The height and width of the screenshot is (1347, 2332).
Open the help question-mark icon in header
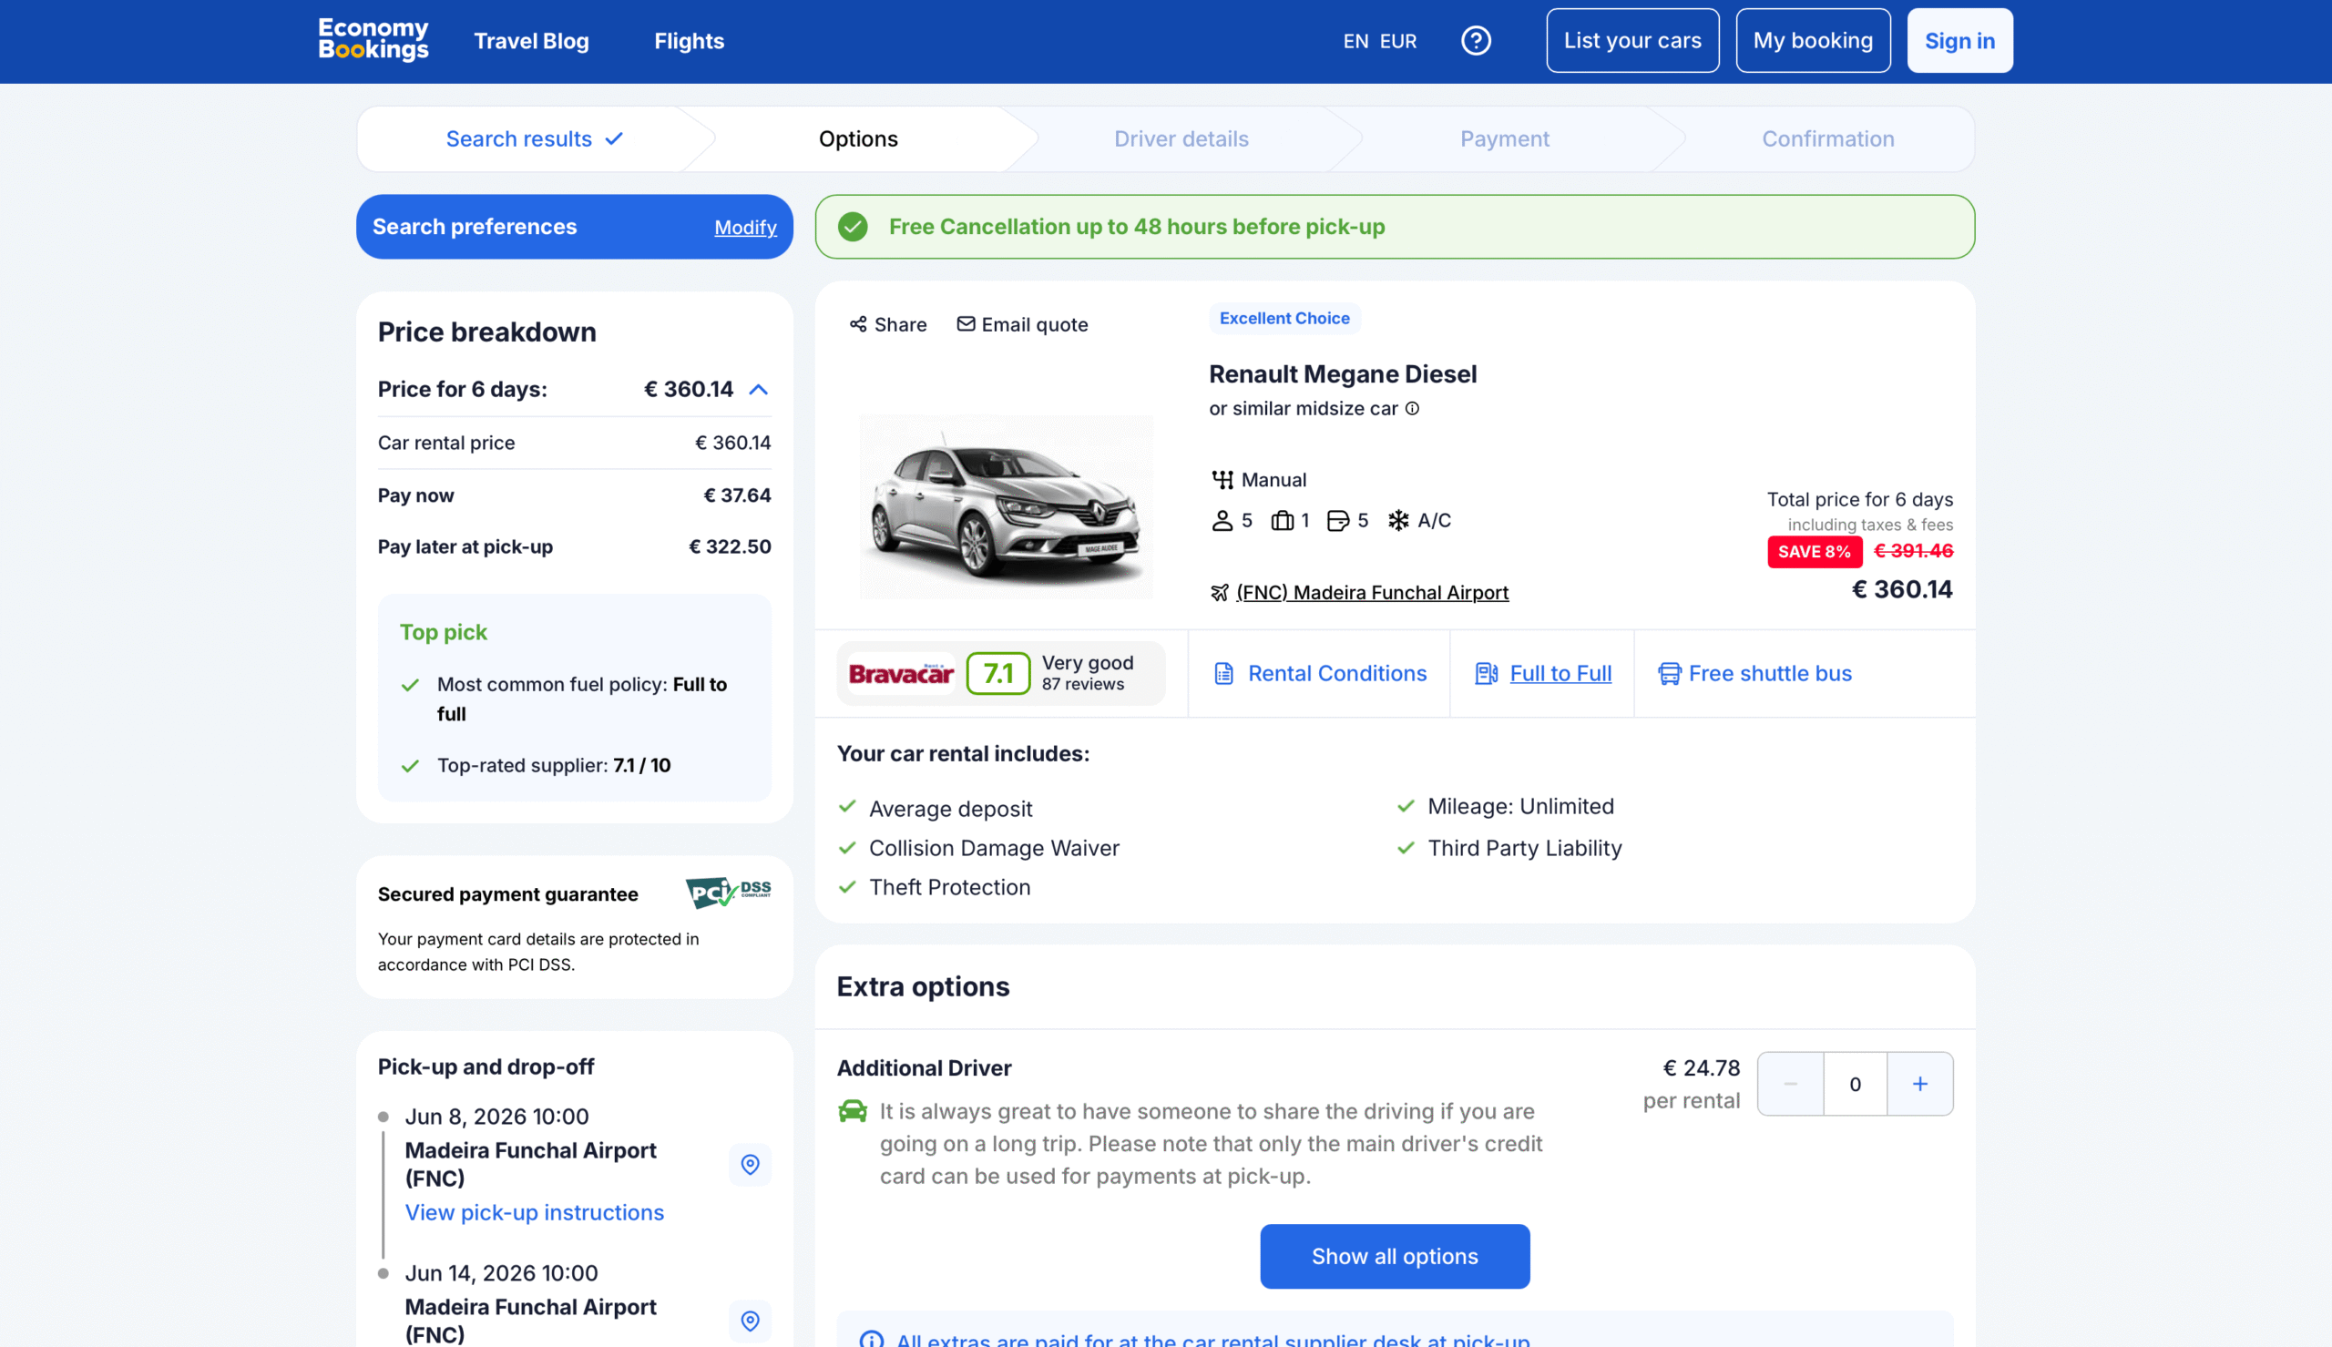1476,41
